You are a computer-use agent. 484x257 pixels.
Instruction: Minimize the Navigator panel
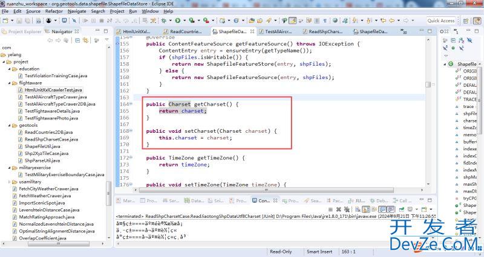97,31
